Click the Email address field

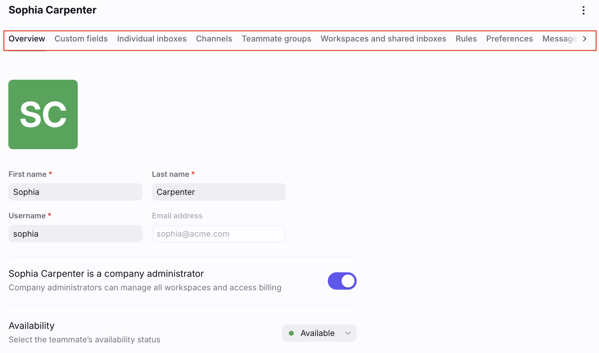[x=219, y=234]
